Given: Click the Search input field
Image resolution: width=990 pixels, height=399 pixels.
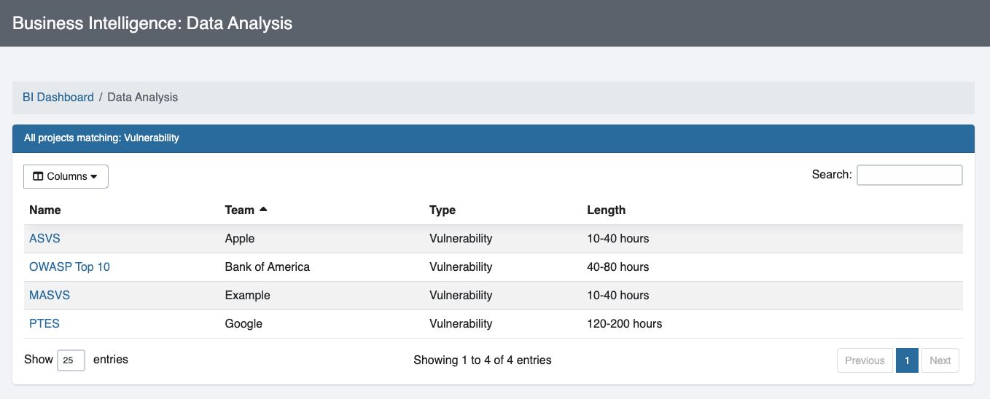Looking at the screenshot, I should pos(909,175).
